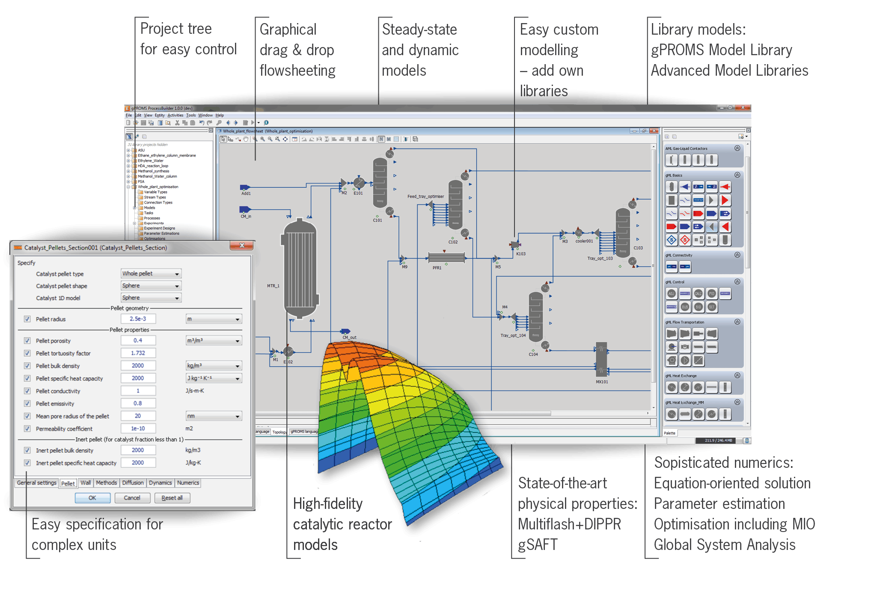Select the SET block in gML Control
Viewport: 892px width, 594px height.
pyautogui.click(x=711, y=307)
